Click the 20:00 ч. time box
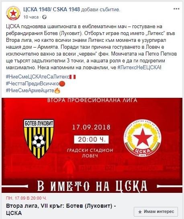Image resolution: width=184 pixels, height=219 pixels. (91, 139)
